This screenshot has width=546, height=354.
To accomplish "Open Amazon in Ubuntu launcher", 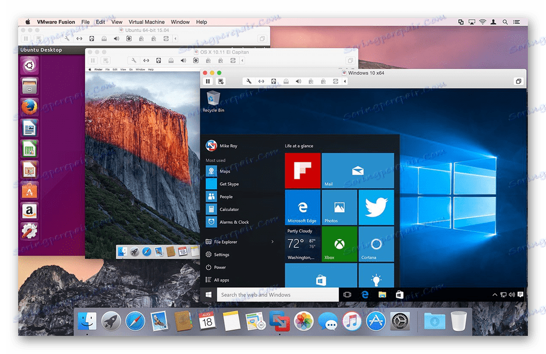I will (29, 211).
